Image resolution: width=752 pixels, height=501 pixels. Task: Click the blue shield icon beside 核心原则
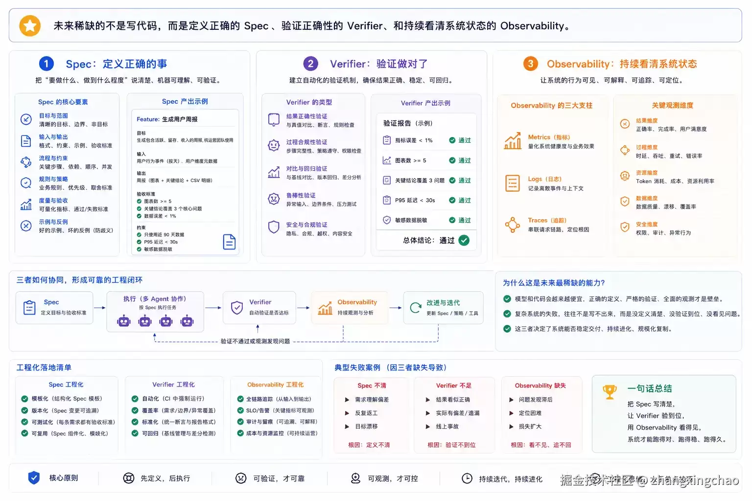(x=34, y=478)
